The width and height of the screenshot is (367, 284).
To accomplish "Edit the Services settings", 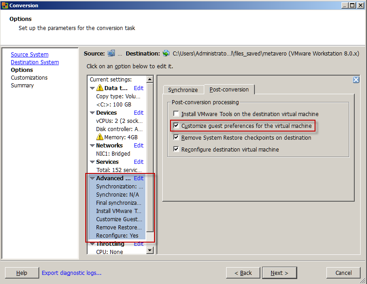I will pos(139,162).
